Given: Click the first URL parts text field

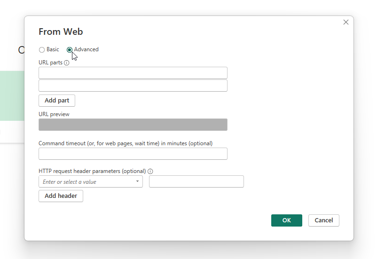Looking at the screenshot, I should 133,73.
